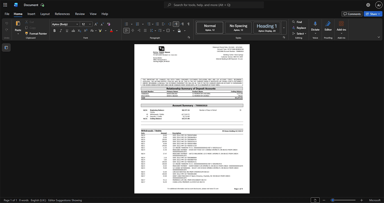Viewport: 384px width, 203px height.
Task: Click the Undo arrow icon
Action: tap(7, 23)
